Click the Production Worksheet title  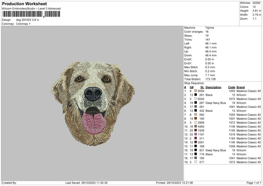(24, 4)
